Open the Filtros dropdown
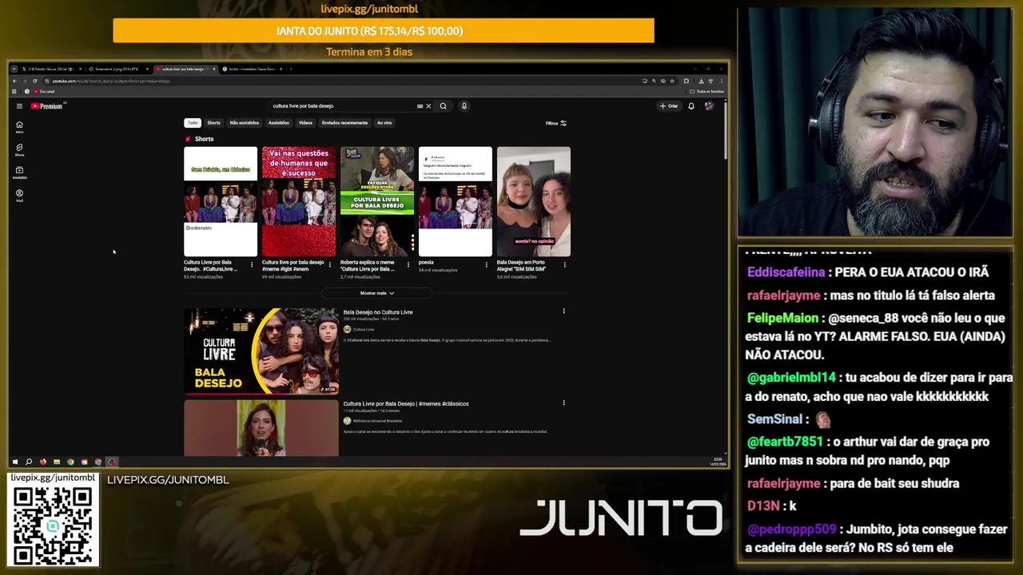This screenshot has height=575, width=1023. pos(556,123)
